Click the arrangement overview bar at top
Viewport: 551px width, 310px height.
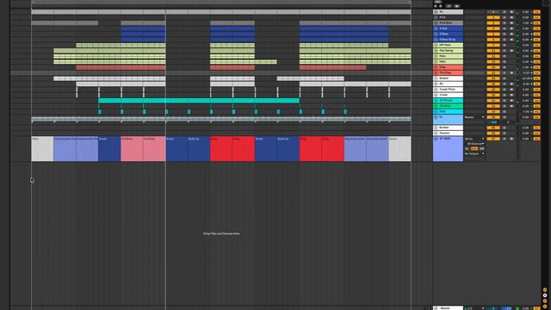(x=221, y=2)
